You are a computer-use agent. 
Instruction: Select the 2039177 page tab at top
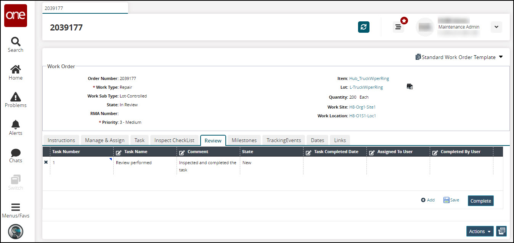coord(85,8)
